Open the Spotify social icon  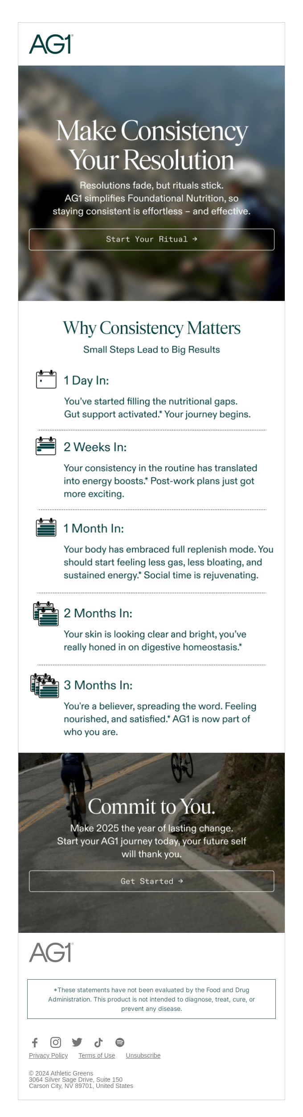click(120, 1042)
